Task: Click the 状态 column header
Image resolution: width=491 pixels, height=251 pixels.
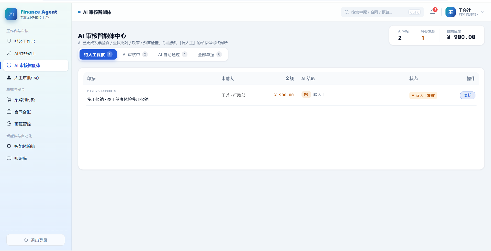Action: pos(414,78)
